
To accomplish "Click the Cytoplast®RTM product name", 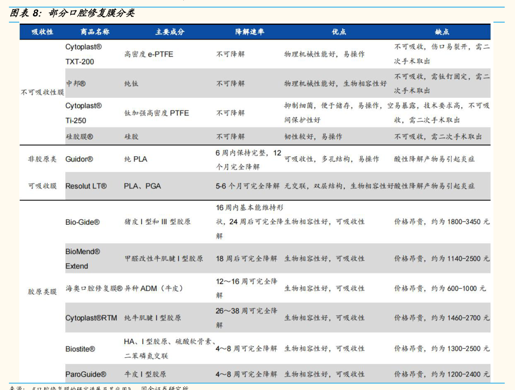I will click(x=91, y=318).
